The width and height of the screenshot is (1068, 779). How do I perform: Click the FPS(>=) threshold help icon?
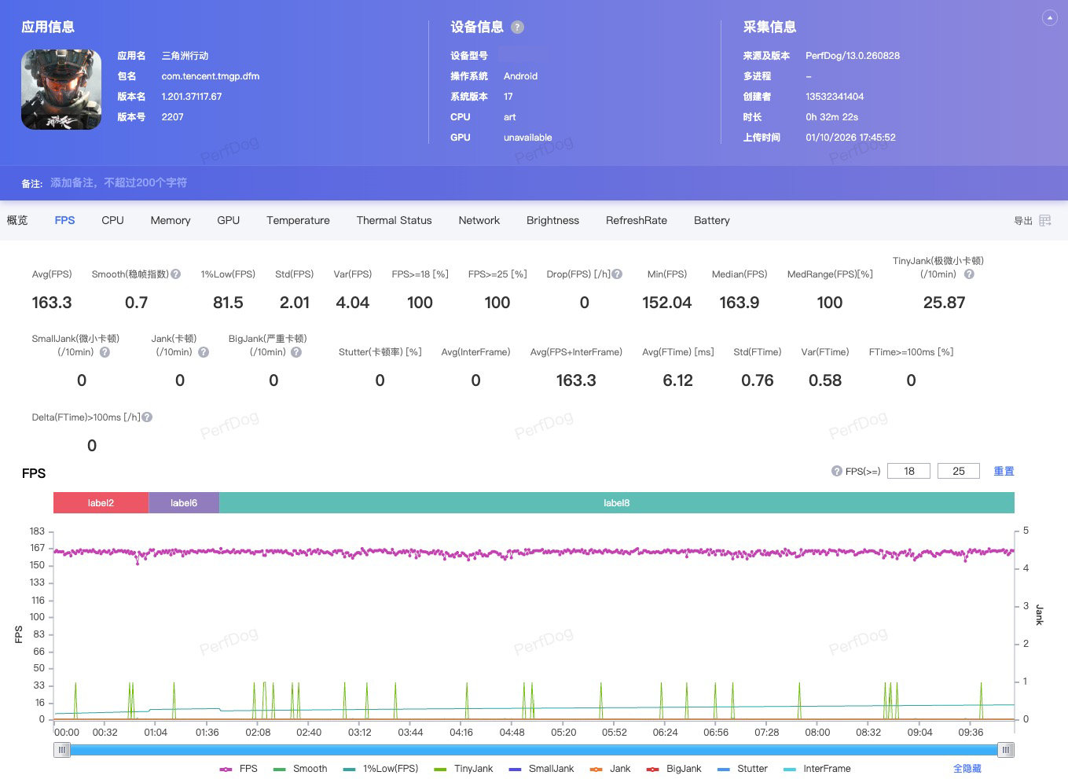[837, 472]
